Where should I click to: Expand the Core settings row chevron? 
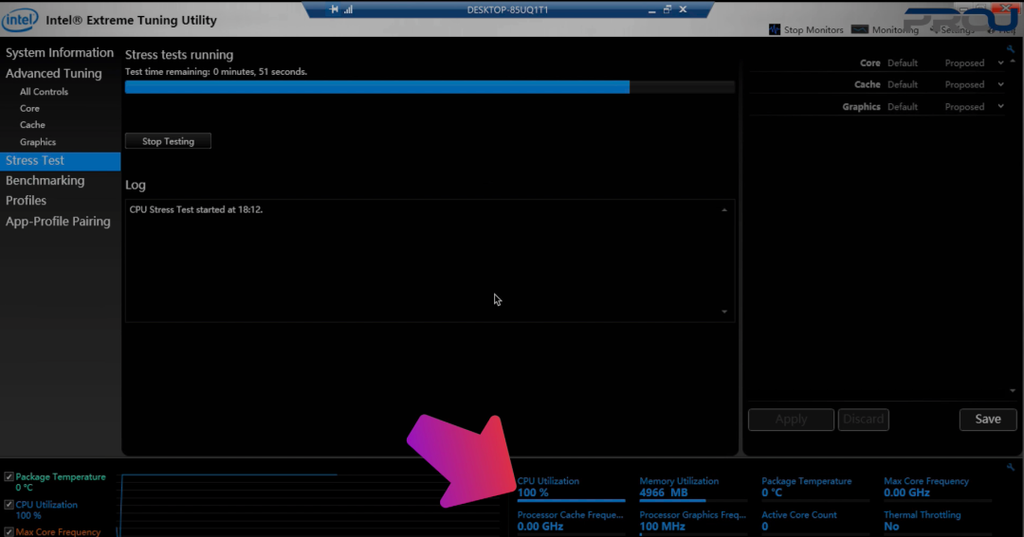point(1000,63)
